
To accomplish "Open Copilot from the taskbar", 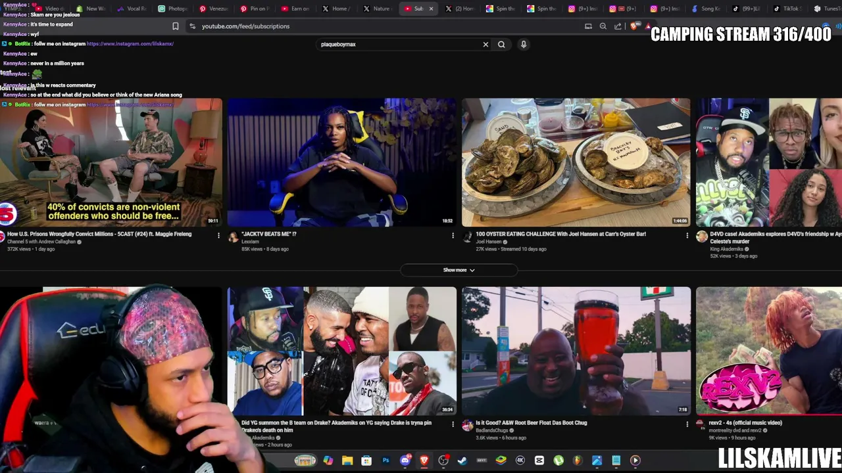I will (328, 461).
